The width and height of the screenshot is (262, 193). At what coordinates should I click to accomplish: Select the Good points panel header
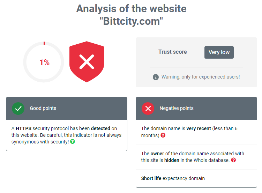pos(67,109)
